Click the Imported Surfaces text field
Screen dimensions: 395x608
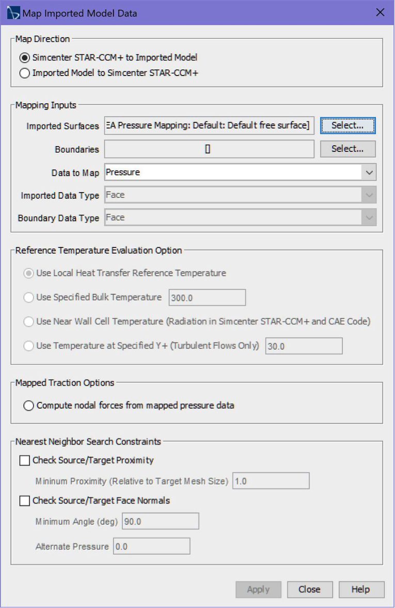click(x=209, y=126)
